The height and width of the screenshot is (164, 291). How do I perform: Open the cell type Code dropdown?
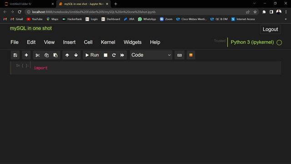point(151,55)
